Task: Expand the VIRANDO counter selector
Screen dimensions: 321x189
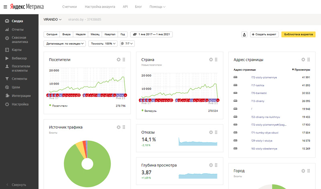Action: [53, 19]
